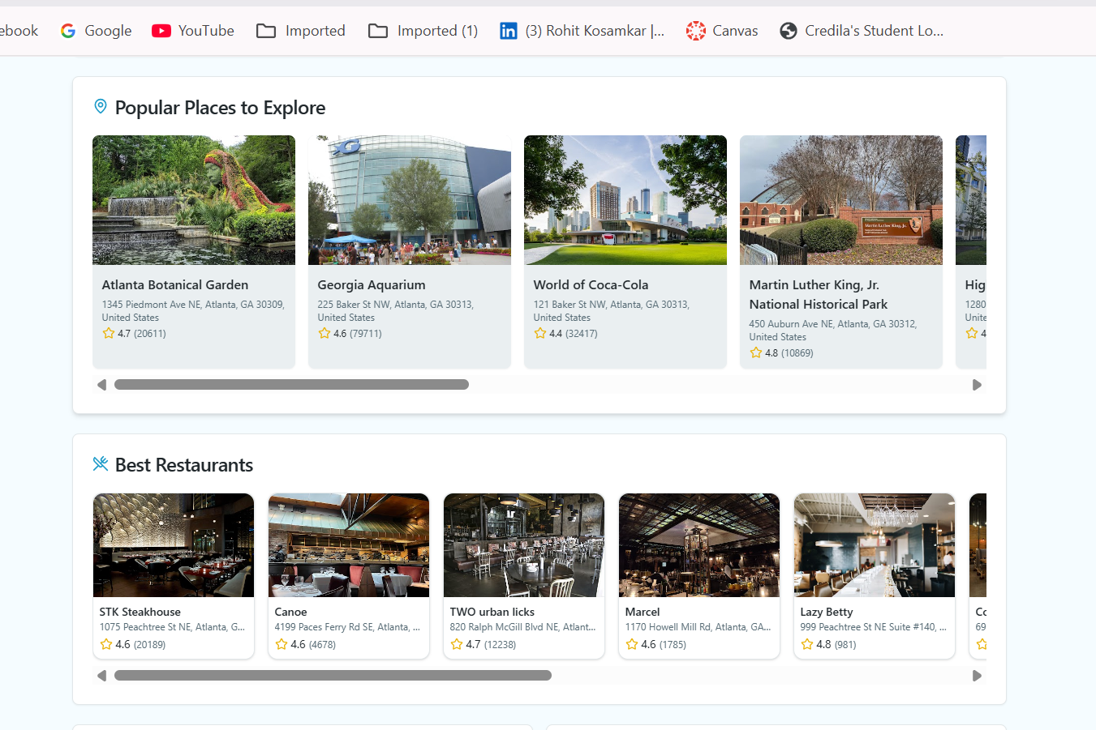
Task: Click the 1170 Howell Mill Rd address
Action: (698, 627)
